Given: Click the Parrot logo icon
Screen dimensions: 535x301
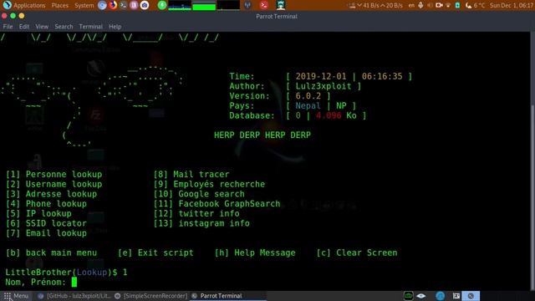Looking at the screenshot, I should coord(7,5).
